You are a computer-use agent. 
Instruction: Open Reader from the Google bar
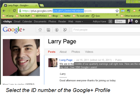(62, 22)
